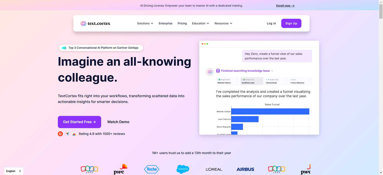Go to the Pricing page
This screenshot has width=383, height=175.
pyautogui.click(x=182, y=23)
